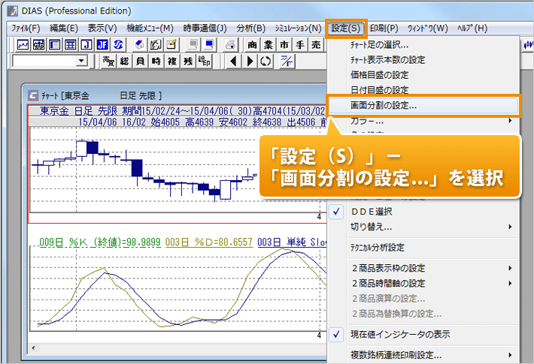Open the 分析(B) menu
This screenshot has width=534, height=364.
pos(251,28)
